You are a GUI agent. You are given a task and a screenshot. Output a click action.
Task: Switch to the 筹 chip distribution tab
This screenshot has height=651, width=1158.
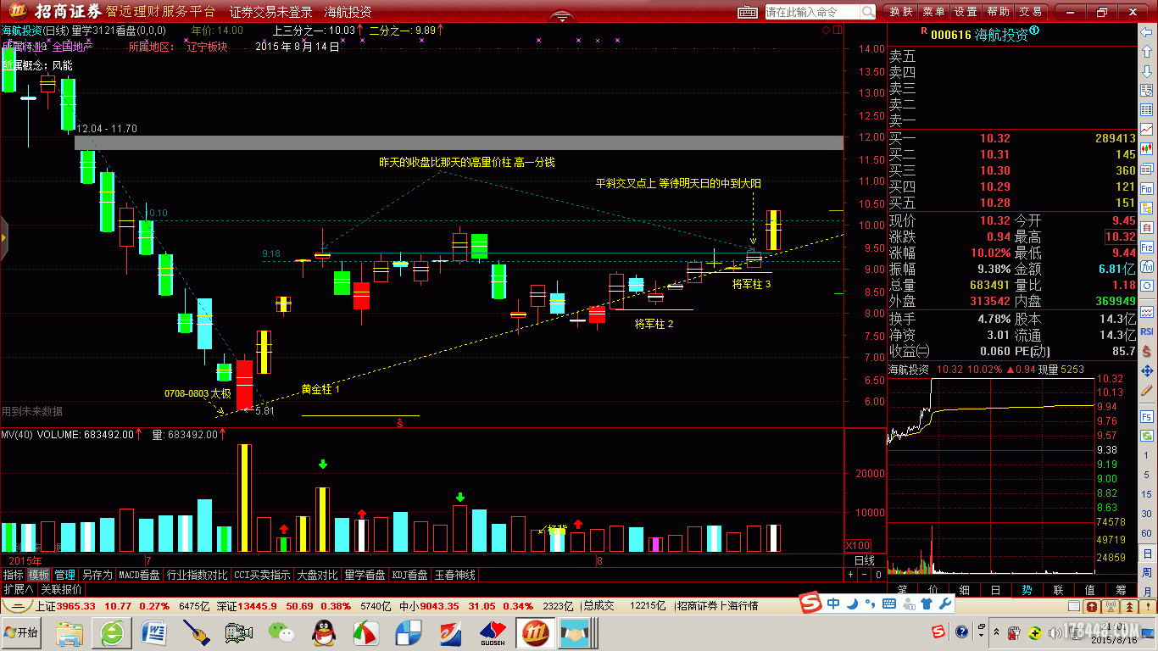click(1121, 590)
